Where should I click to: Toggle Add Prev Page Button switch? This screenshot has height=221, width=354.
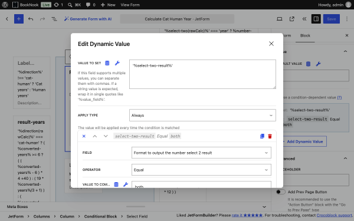pos(281,192)
